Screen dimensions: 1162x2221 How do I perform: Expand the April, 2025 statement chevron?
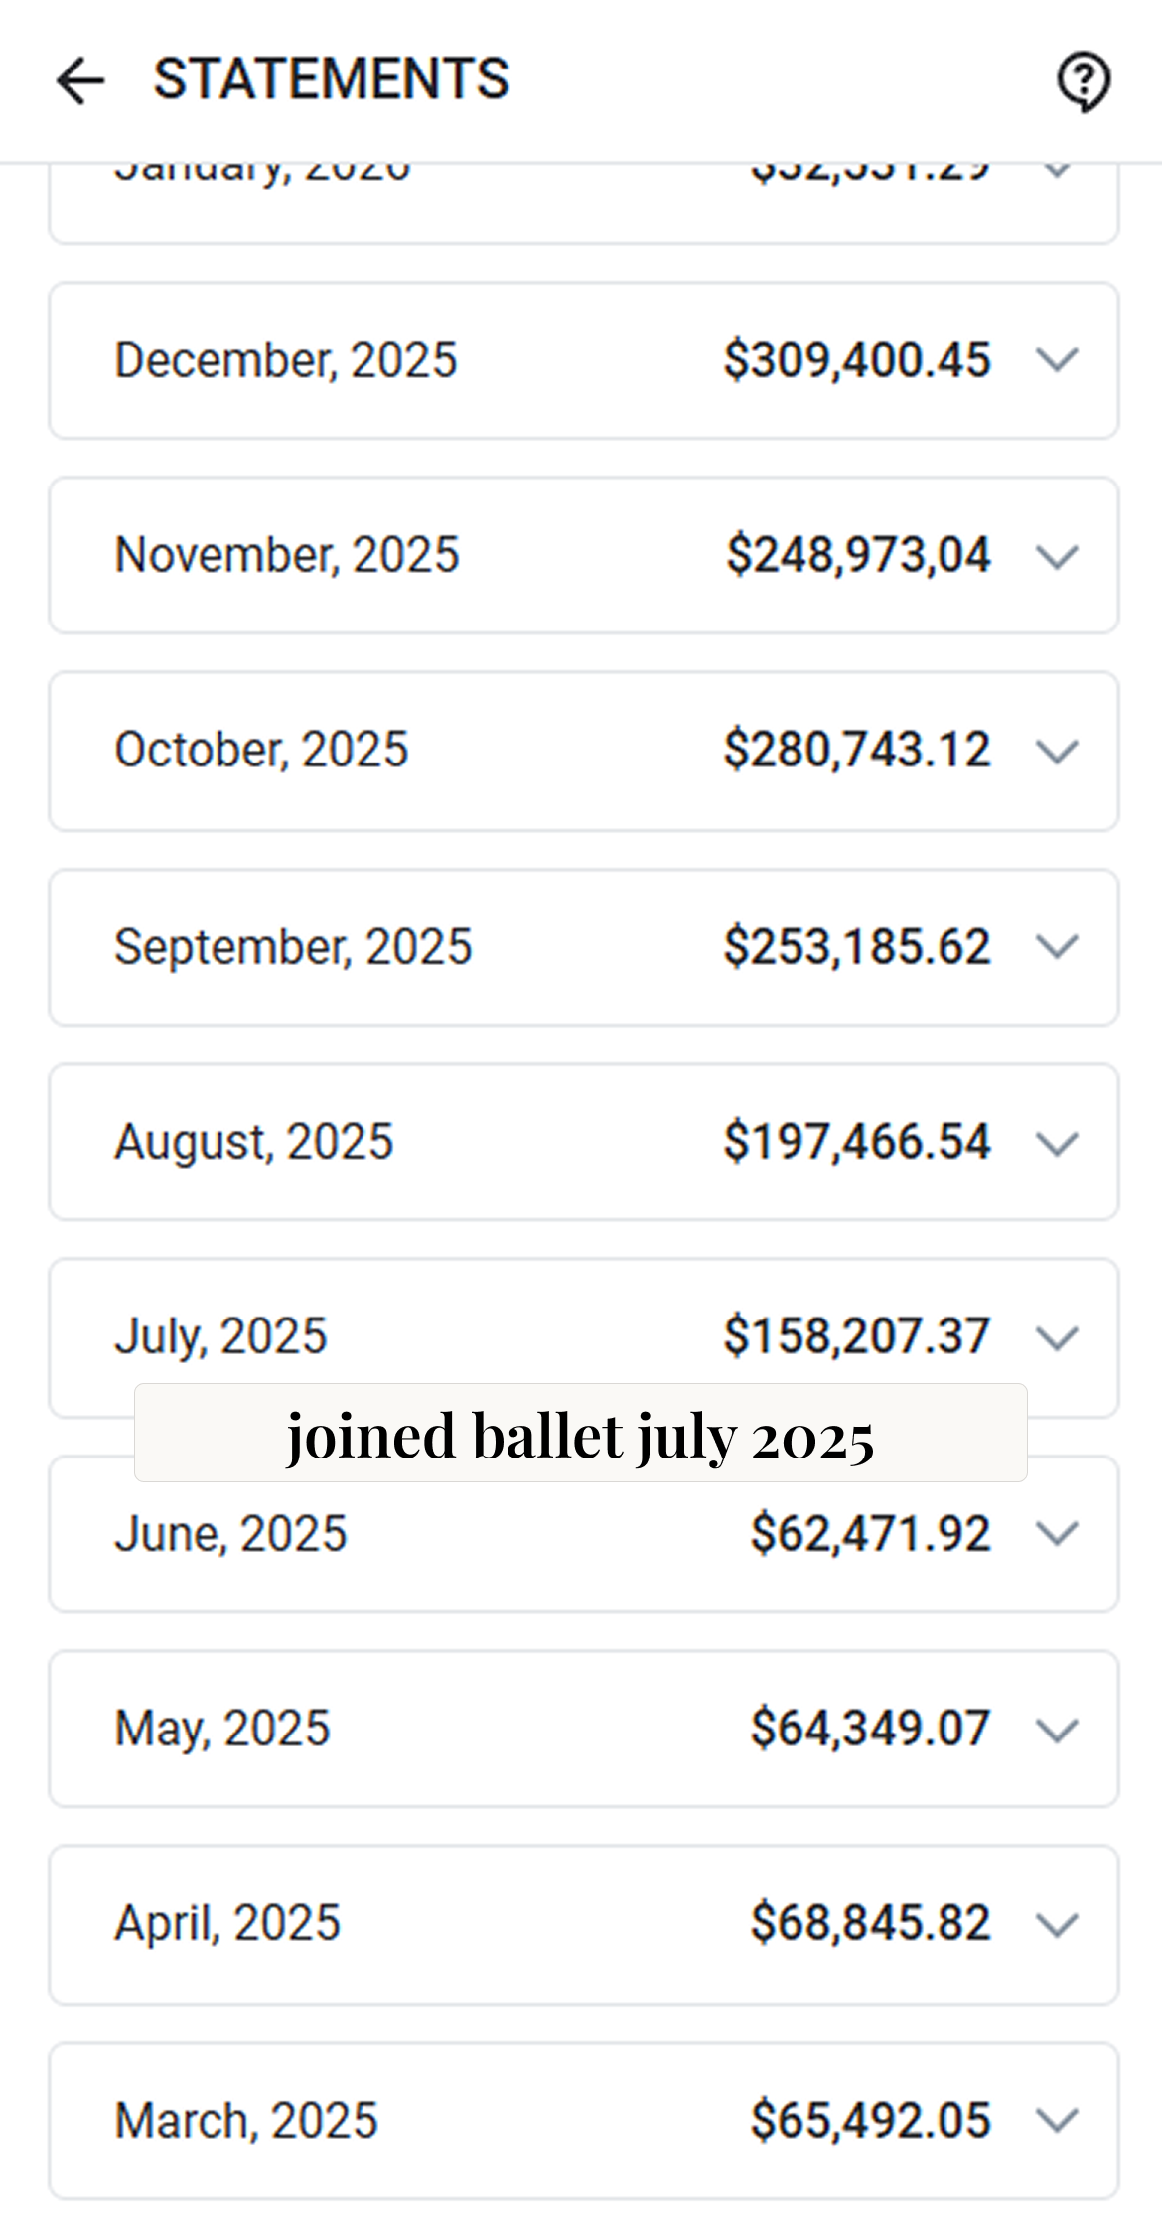pyautogui.click(x=1057, y=1924)
